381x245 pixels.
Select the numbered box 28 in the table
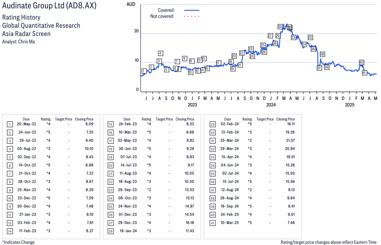(x=111, y=231)
